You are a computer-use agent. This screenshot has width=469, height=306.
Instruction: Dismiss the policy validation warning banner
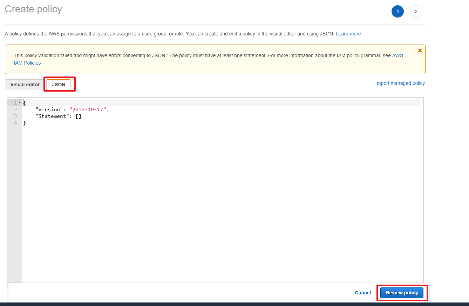coord(420,51)
